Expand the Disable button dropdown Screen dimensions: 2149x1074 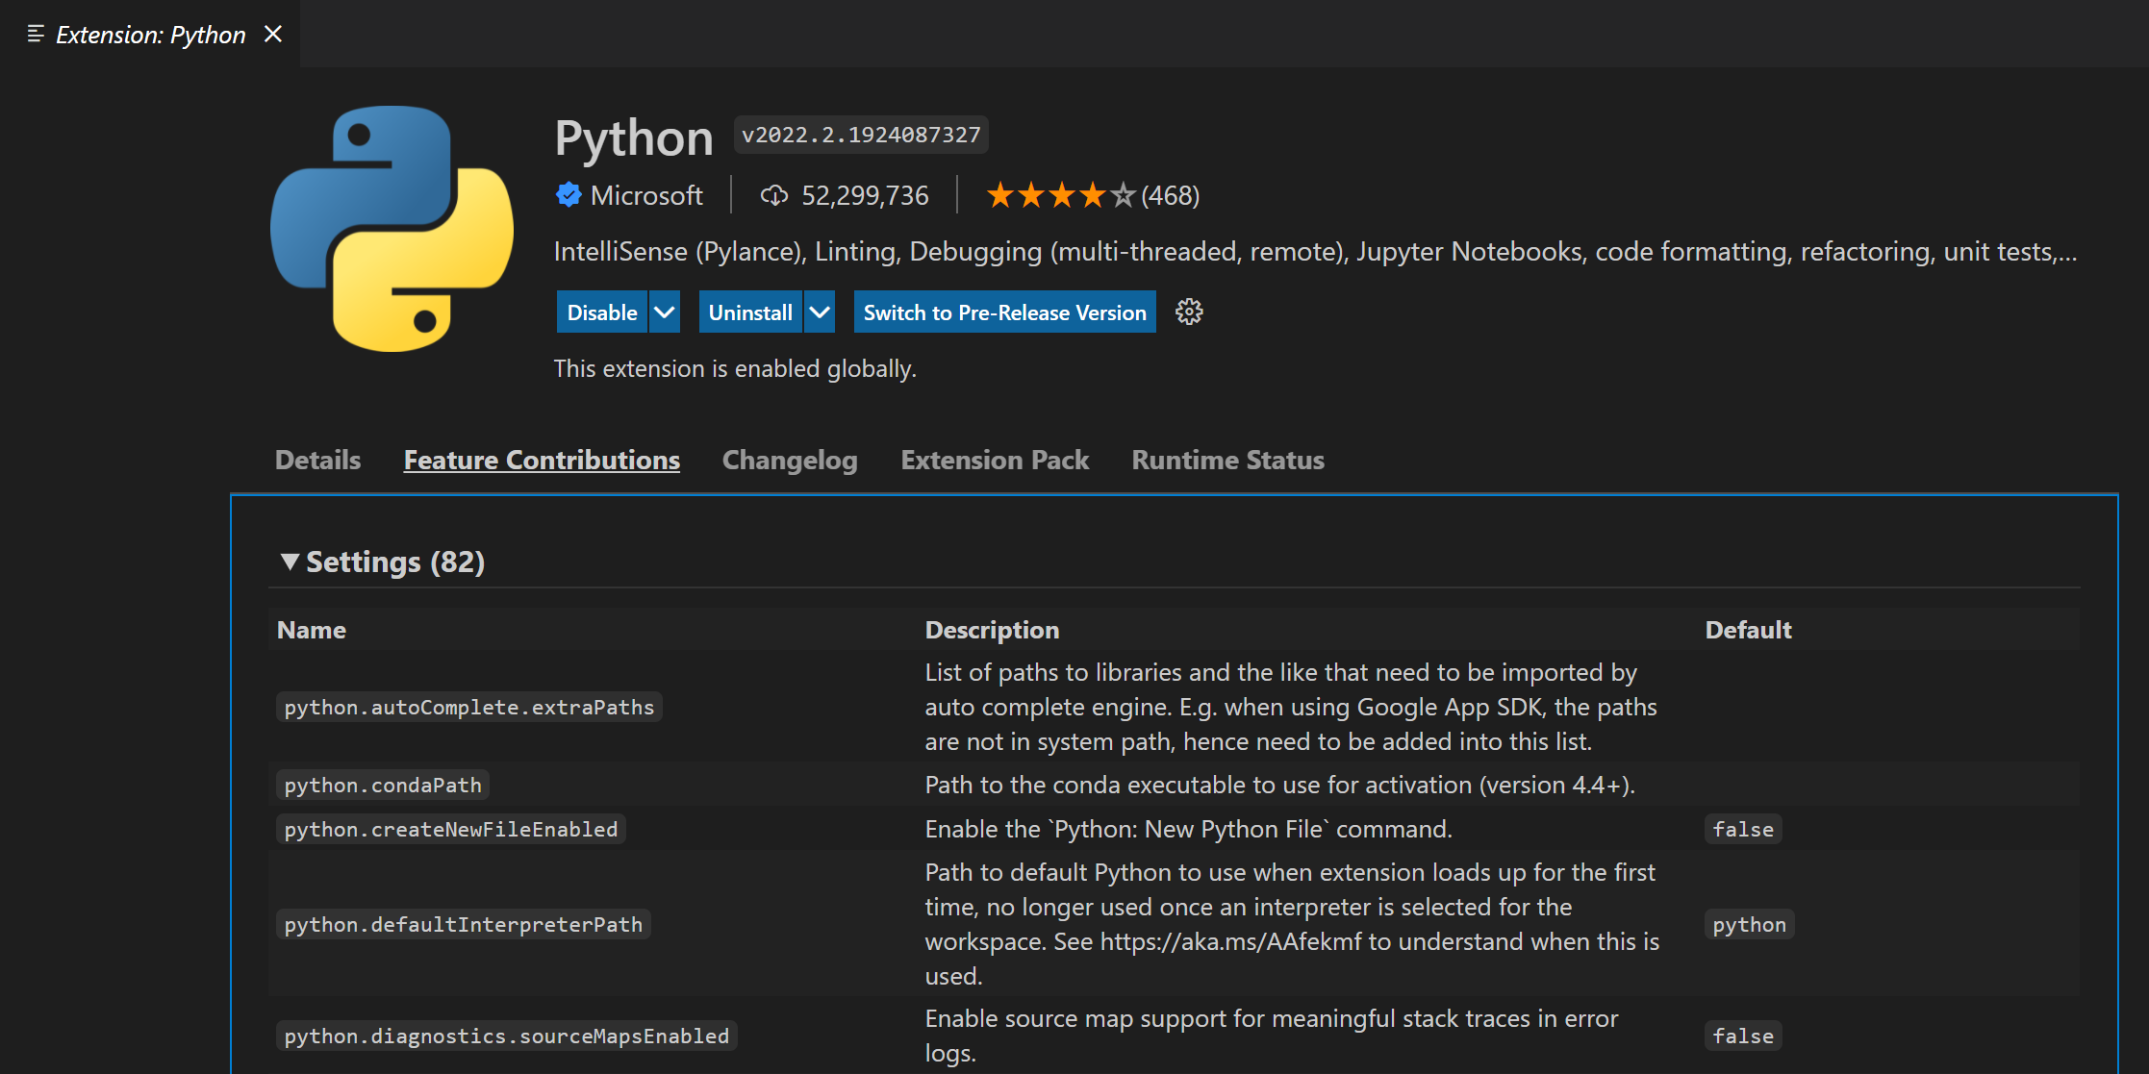664,312
